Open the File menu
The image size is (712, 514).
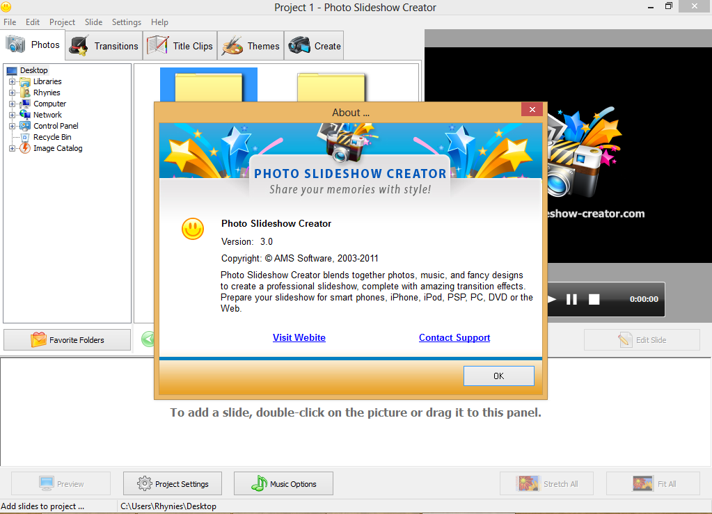click(10, 22)
